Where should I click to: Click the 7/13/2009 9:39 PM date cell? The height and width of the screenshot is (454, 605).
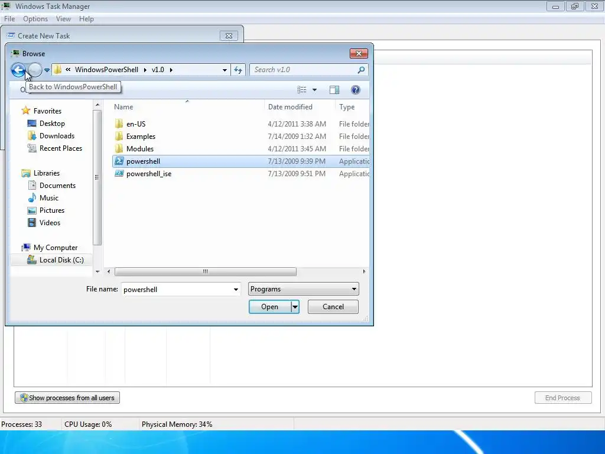coord(297,161)
